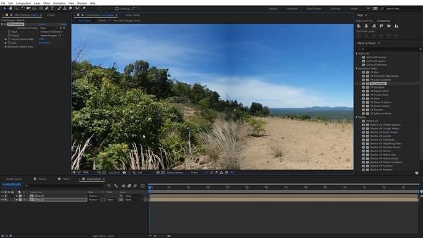The image size is (423, 238).
Task: Mute audio of layer 2
Action: point(6,200)
